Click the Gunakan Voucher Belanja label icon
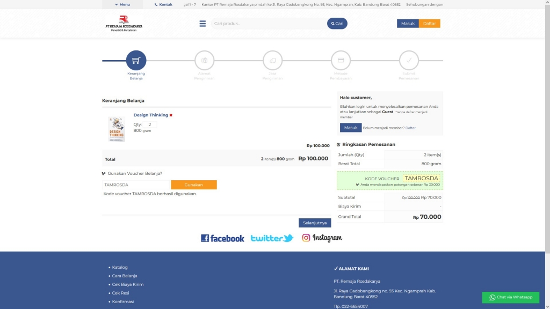Image resolution: width=550 pixels, height=309 pixels. coord(104,173)
